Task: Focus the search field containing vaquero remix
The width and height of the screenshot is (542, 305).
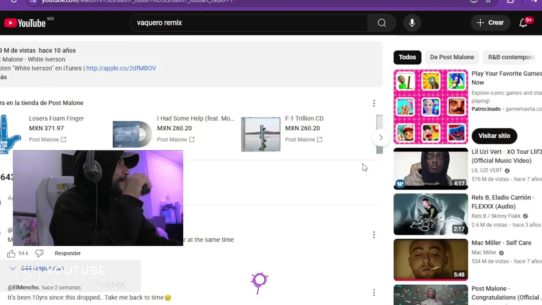Action: point(249,23)
